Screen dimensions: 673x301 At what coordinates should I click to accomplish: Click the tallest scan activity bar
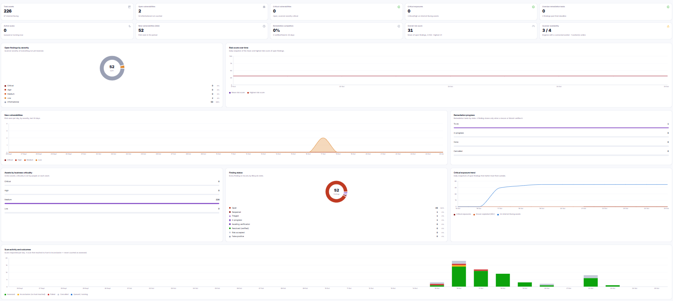(x=459, y=274)
